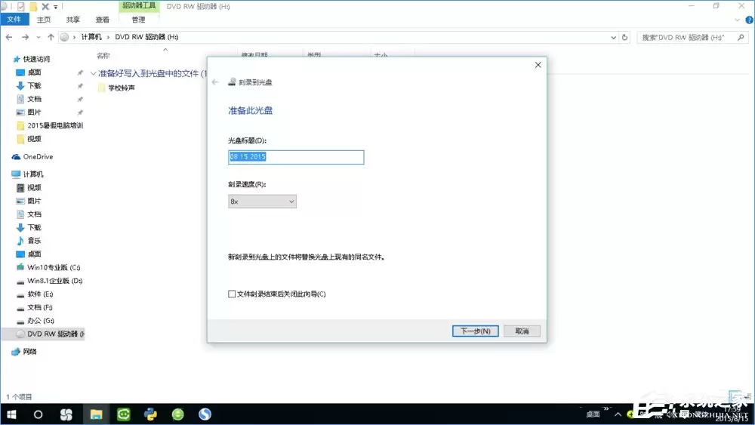Open recent locations dropdown arrow
This screenshot has width=755, height=425.
coord(39,37)
